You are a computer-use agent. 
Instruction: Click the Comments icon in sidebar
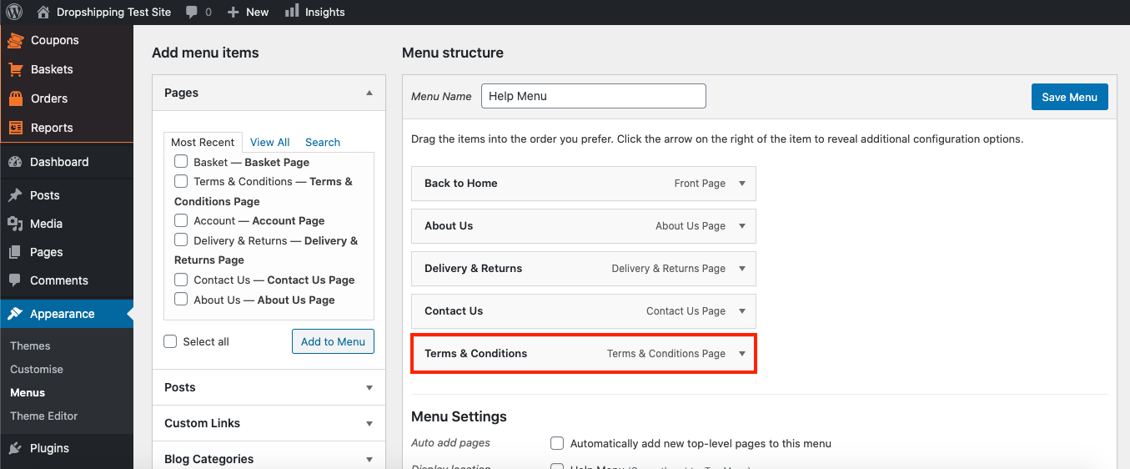[15, 280]
